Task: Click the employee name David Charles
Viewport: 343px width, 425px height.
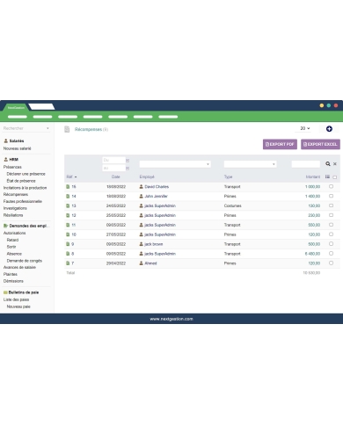Action: (157, 187)
